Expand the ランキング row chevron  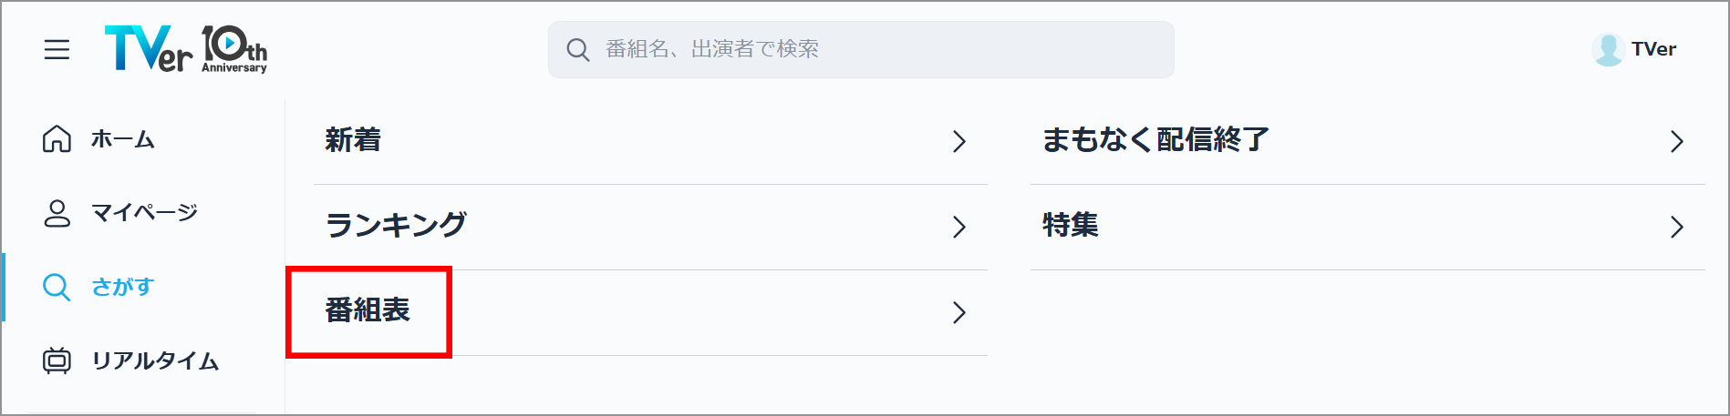958,227
